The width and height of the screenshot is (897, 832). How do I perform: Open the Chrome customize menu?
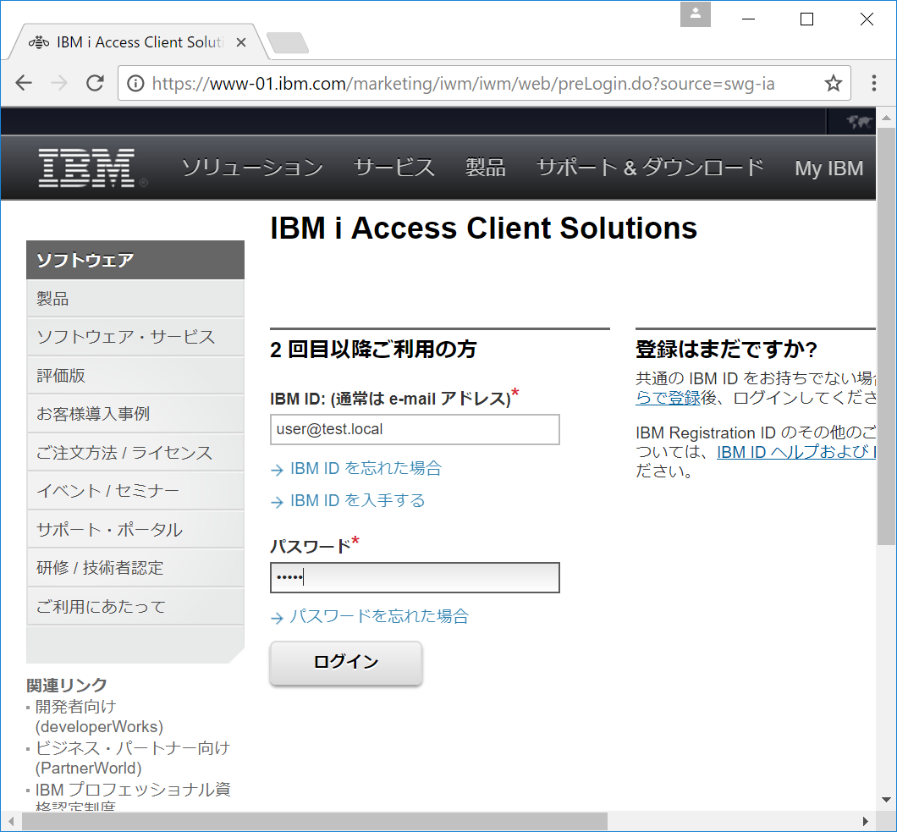point(874,82)
